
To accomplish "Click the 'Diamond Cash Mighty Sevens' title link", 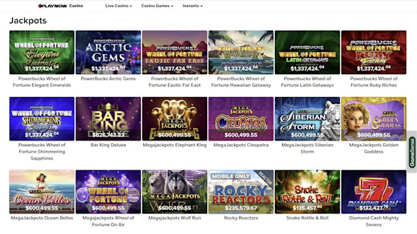I will tap(373, 221).
